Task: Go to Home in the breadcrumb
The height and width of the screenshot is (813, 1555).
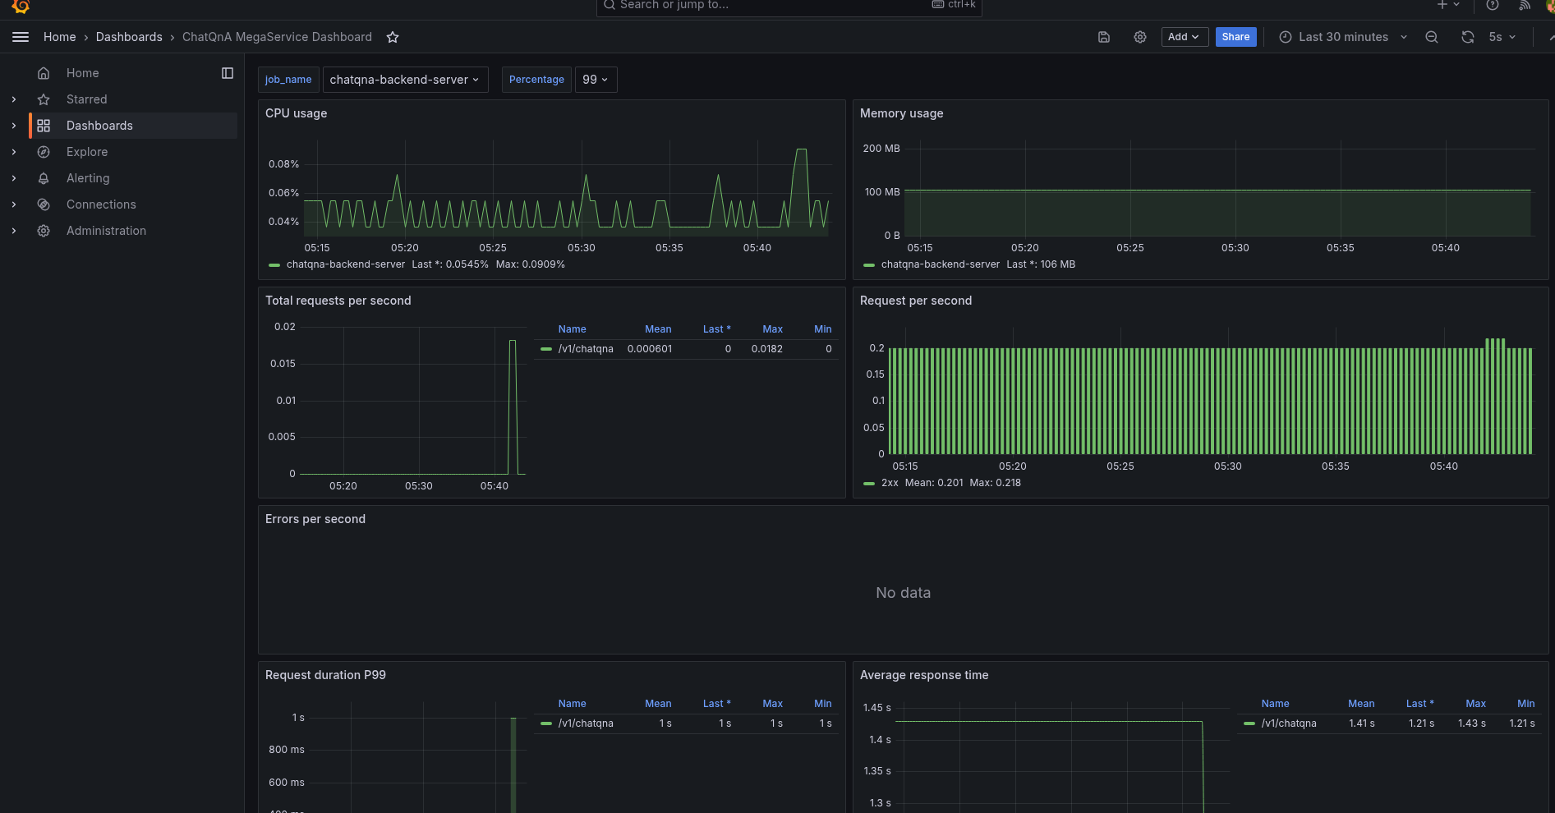Action: 59,37
